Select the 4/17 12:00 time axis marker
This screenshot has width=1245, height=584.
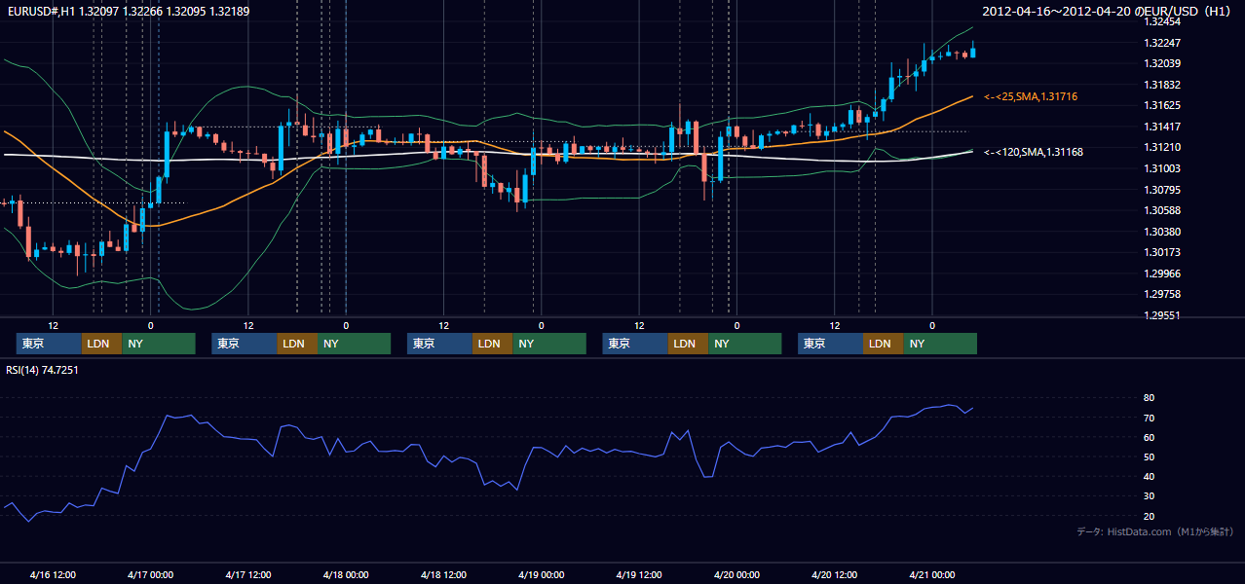coord(248,574)
